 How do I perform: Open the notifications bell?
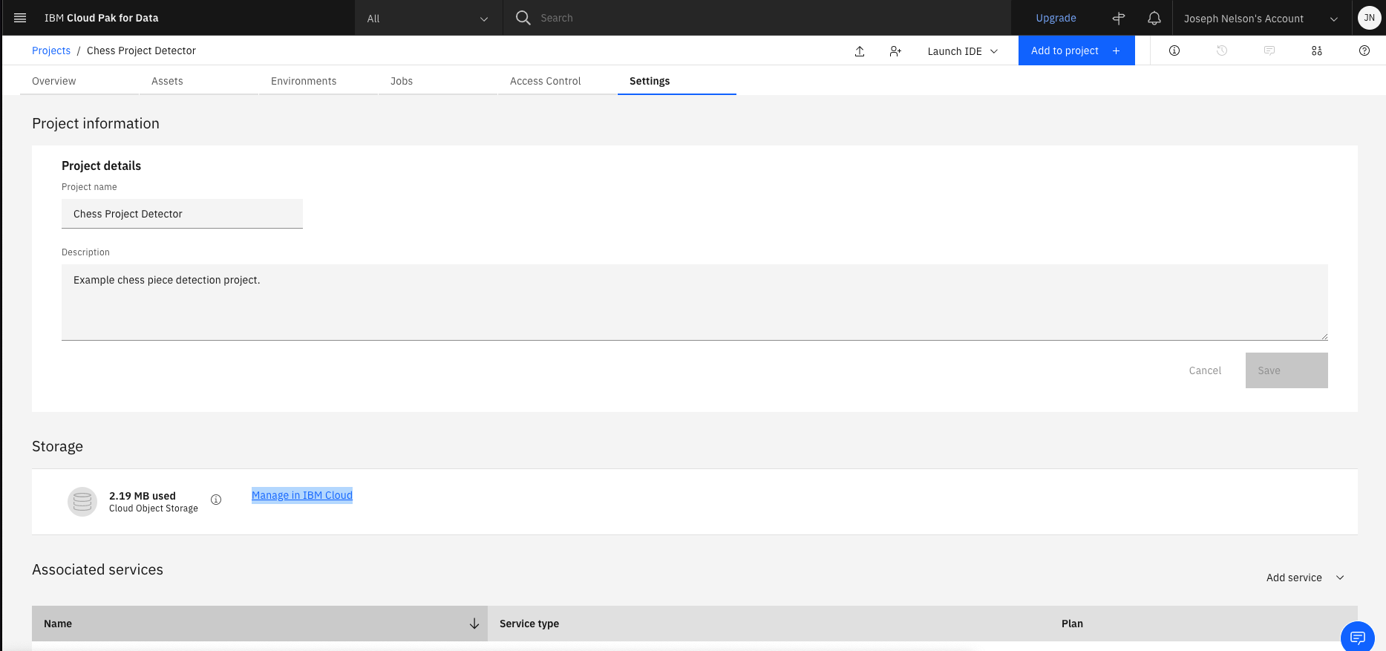click(x=1154, y=18)
